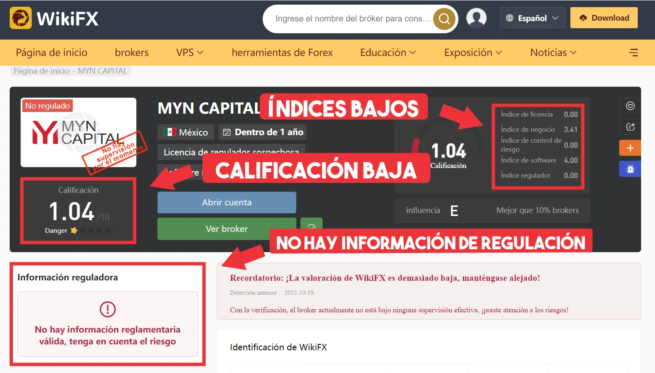Expand the Español language dropdown
This screenshot has width=655, height=373.
point(533,18)
